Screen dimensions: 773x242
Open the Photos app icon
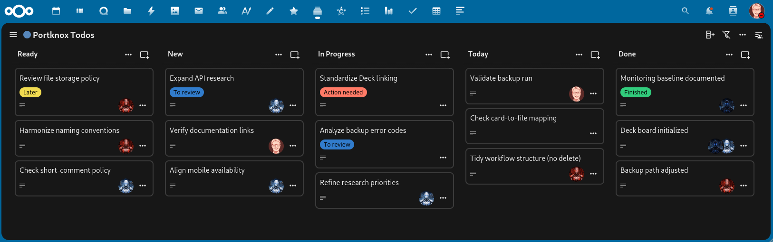(x=175, y=11)
